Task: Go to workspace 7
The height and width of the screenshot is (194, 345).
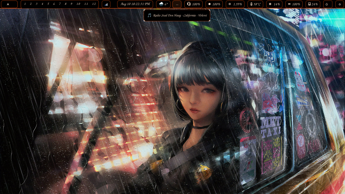Action: (x=60, y=4)
